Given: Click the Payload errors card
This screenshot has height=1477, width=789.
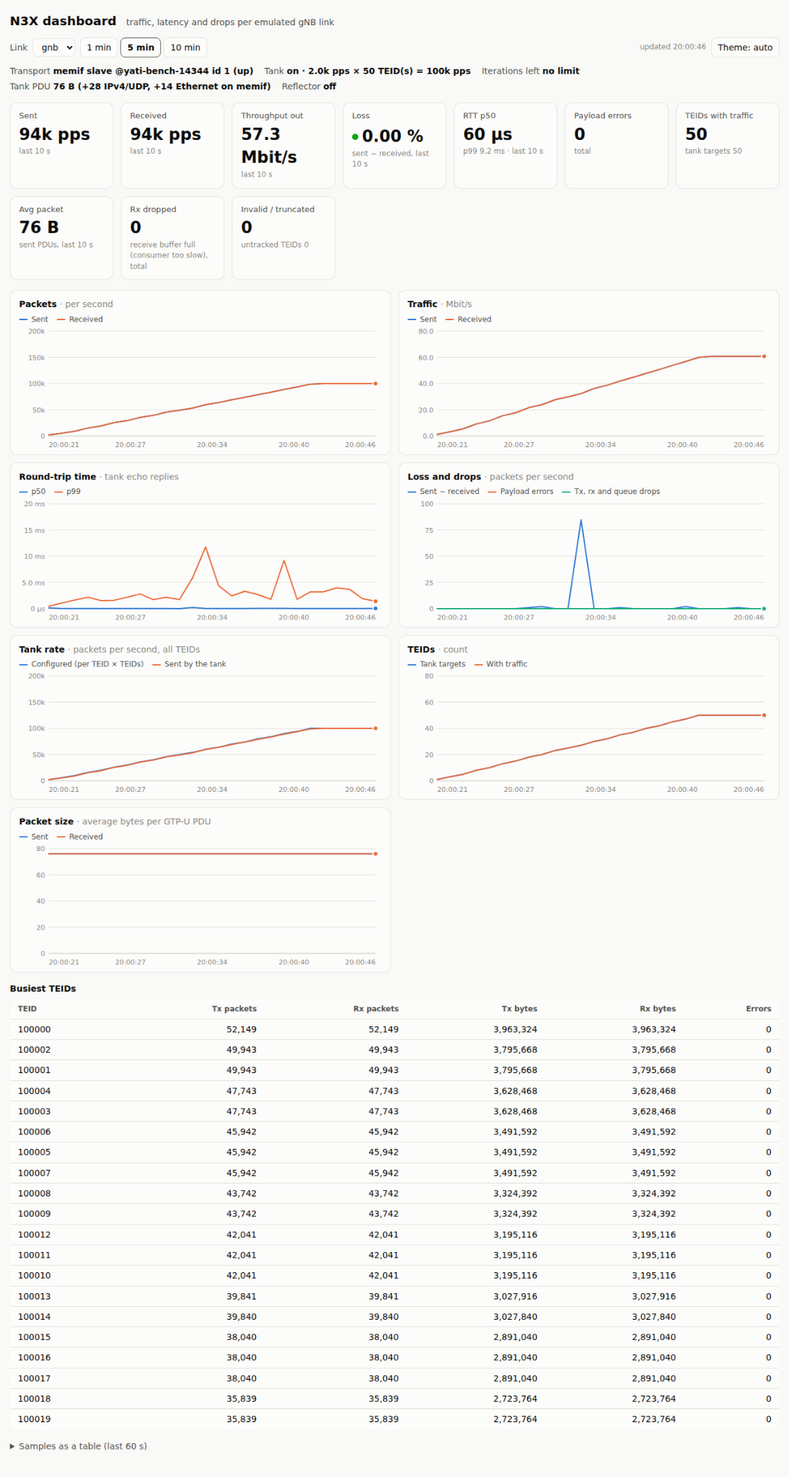Looking at the screenshot, I should (x=617, y=146).
